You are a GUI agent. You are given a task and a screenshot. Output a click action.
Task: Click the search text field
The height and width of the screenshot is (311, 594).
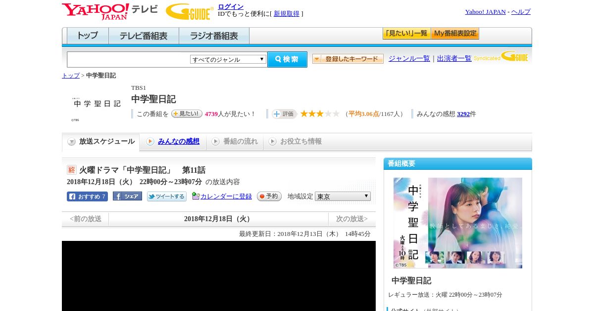129,59
